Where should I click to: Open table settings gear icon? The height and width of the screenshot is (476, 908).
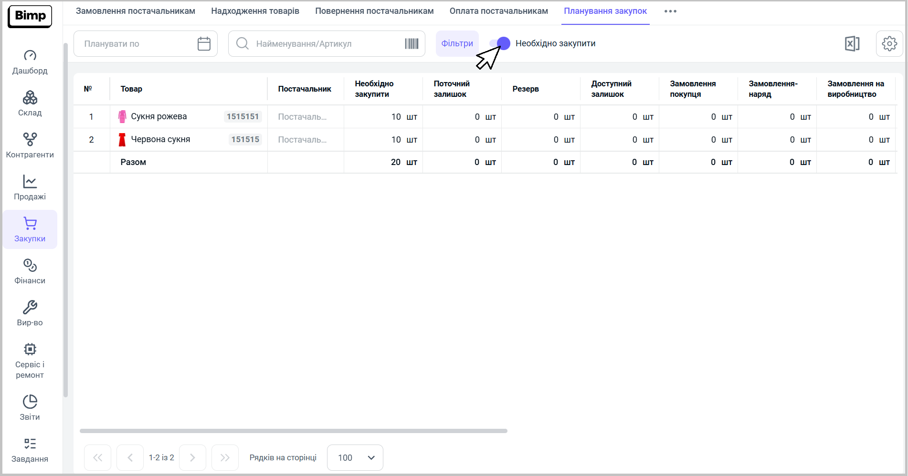pyautogui.click(x=889, y=44)
